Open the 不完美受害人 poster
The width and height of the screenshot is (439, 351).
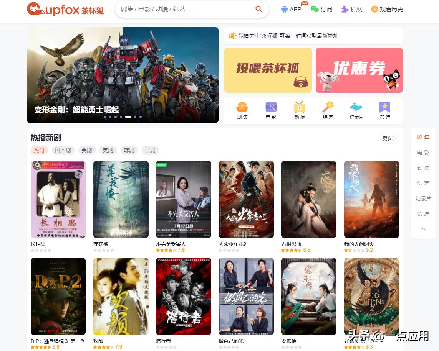pyautogui.click(x=183, y=199)
